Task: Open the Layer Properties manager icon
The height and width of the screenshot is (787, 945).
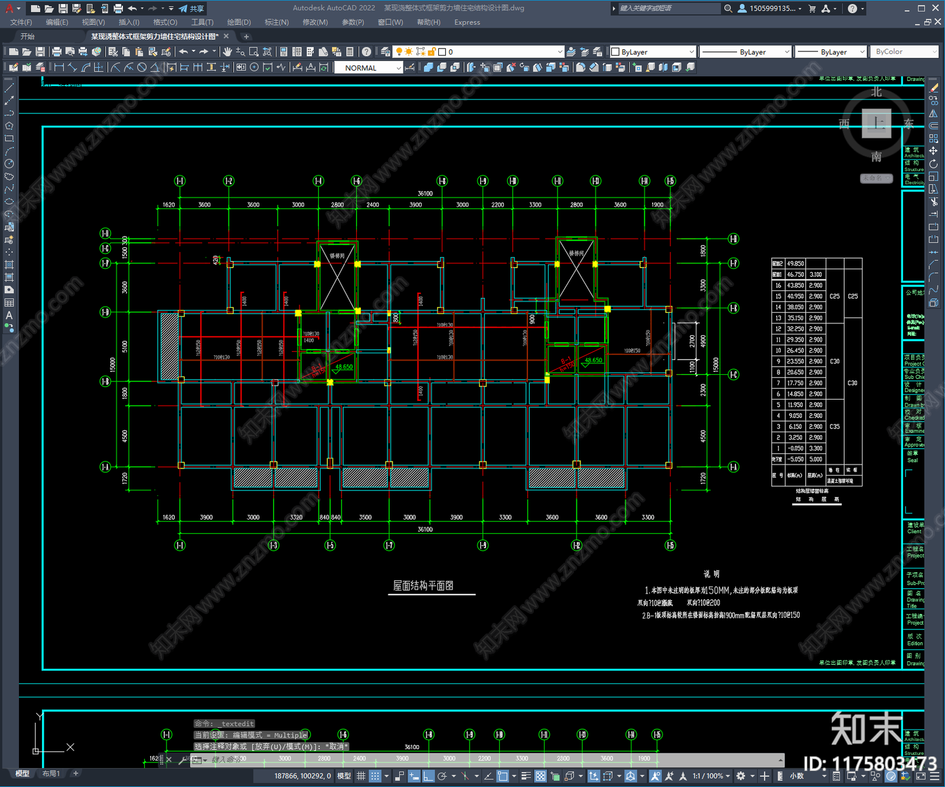Action: (x=386, y=52)
